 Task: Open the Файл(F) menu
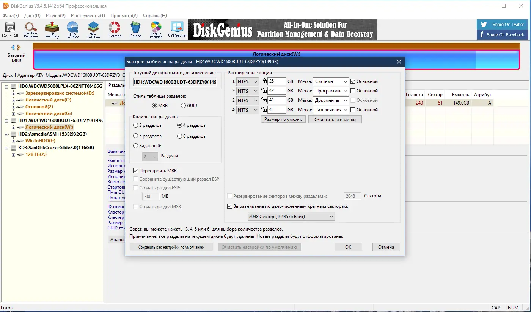[11, 16]
